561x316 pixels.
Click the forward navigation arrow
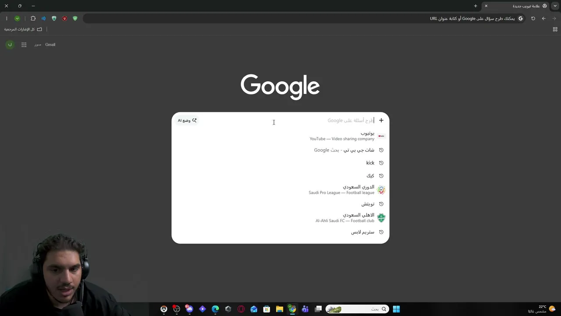point(554,18)
